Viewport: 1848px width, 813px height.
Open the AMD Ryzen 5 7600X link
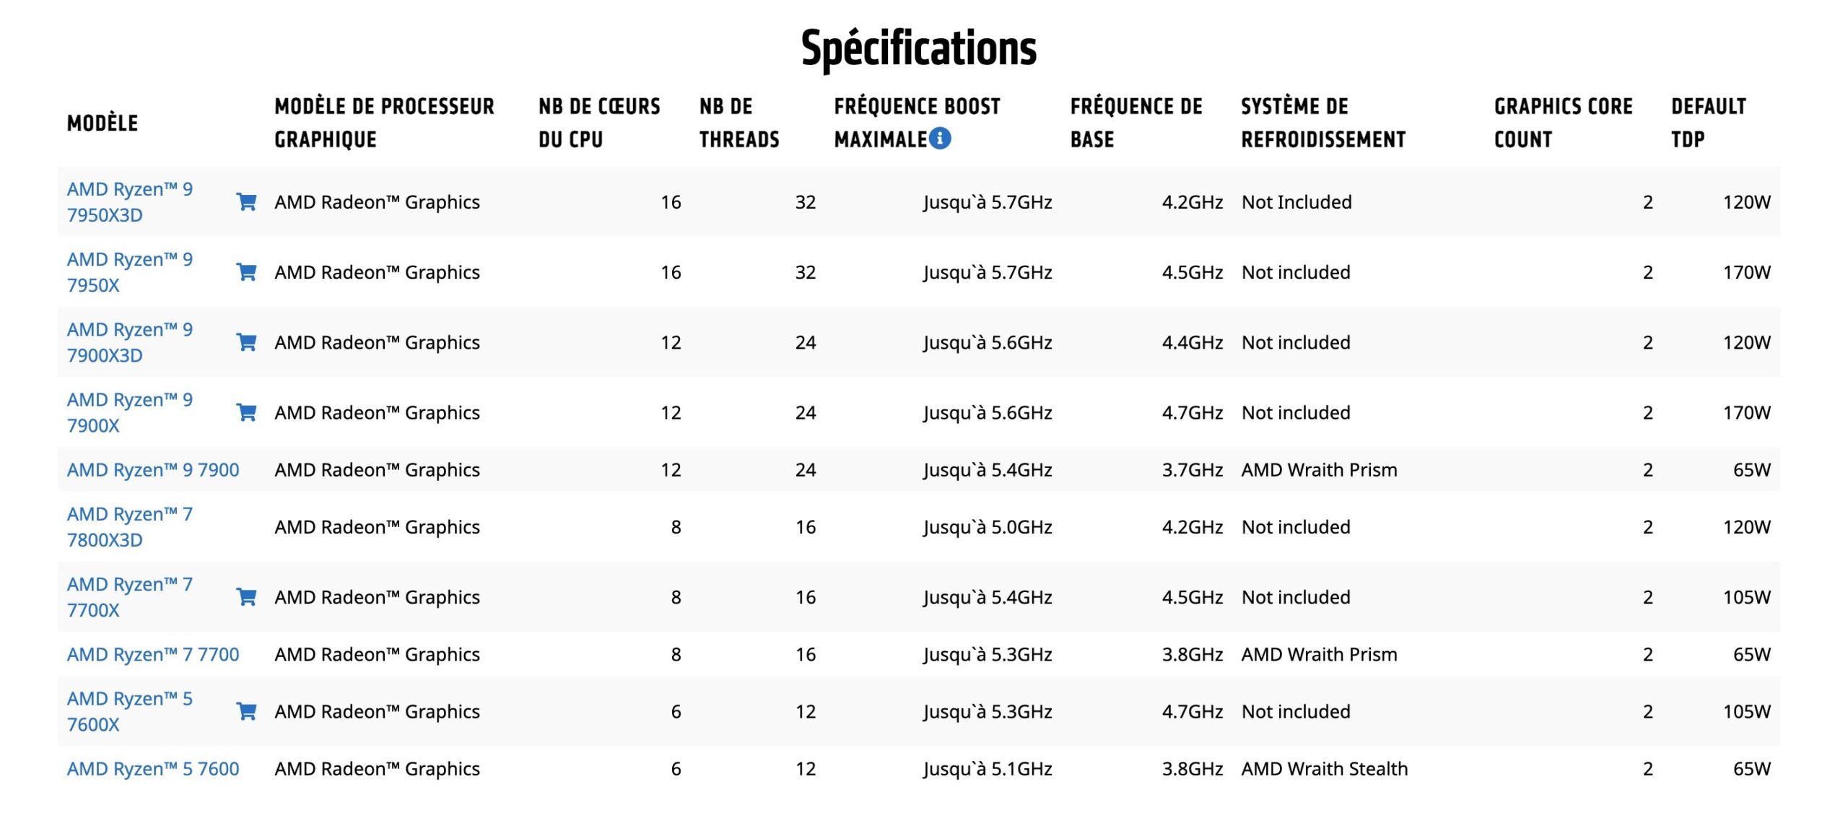pos(130,712)
